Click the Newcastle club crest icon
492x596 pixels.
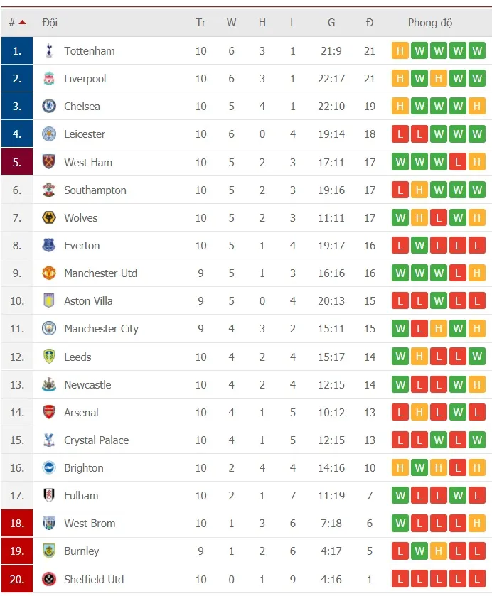pyautogui.click(x=49, y=385)
